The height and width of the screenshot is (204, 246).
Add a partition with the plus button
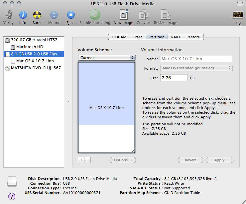tap(81, 160)
